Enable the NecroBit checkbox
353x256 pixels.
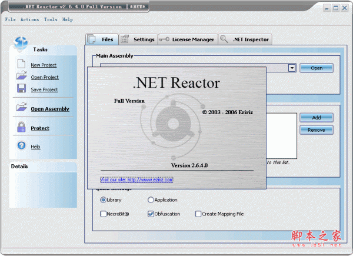[x=103, y=214]
